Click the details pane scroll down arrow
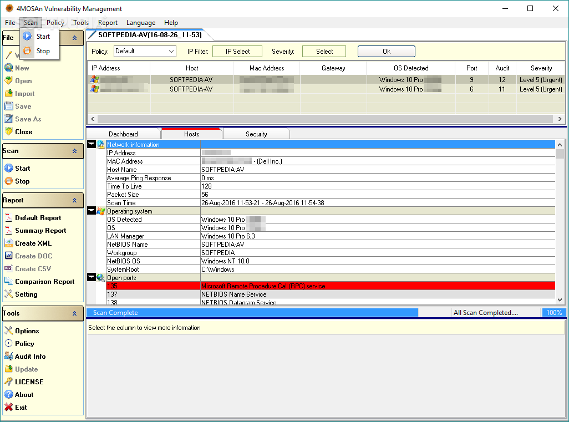 [560, 300]
